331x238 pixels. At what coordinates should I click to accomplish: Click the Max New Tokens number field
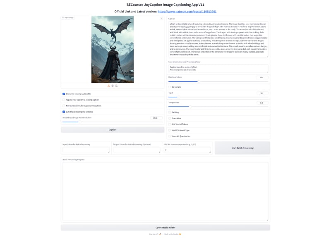pos(262,77)
